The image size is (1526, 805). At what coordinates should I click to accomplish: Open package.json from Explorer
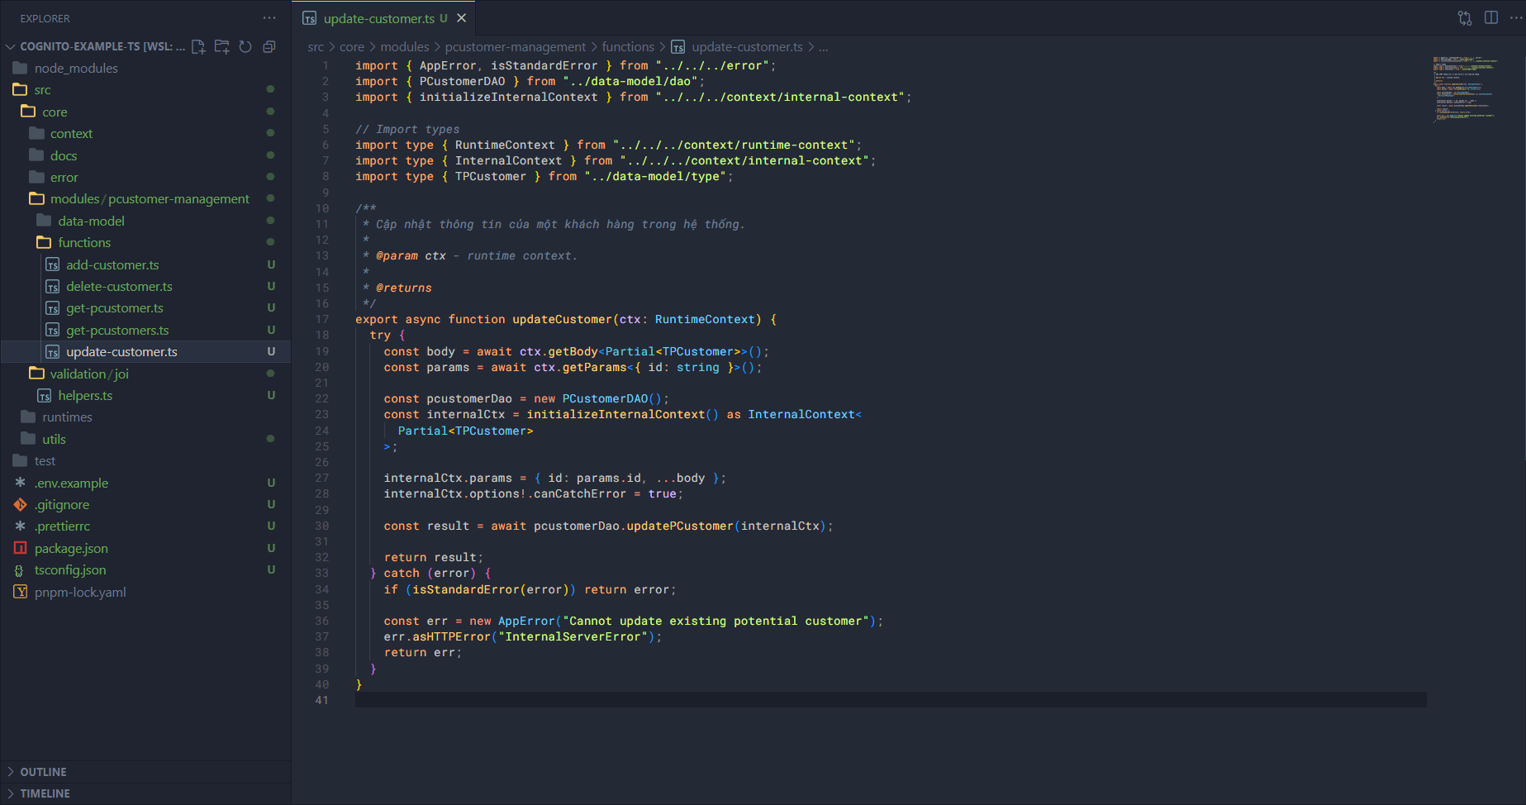71,548
